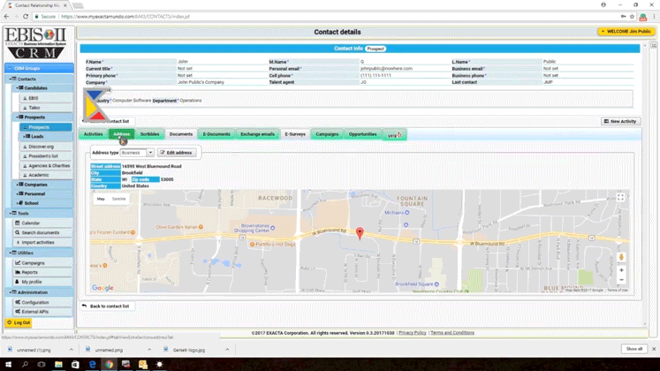Open File Explorer from taskbar
Screen dimensions: 660x371
point(58,364)
